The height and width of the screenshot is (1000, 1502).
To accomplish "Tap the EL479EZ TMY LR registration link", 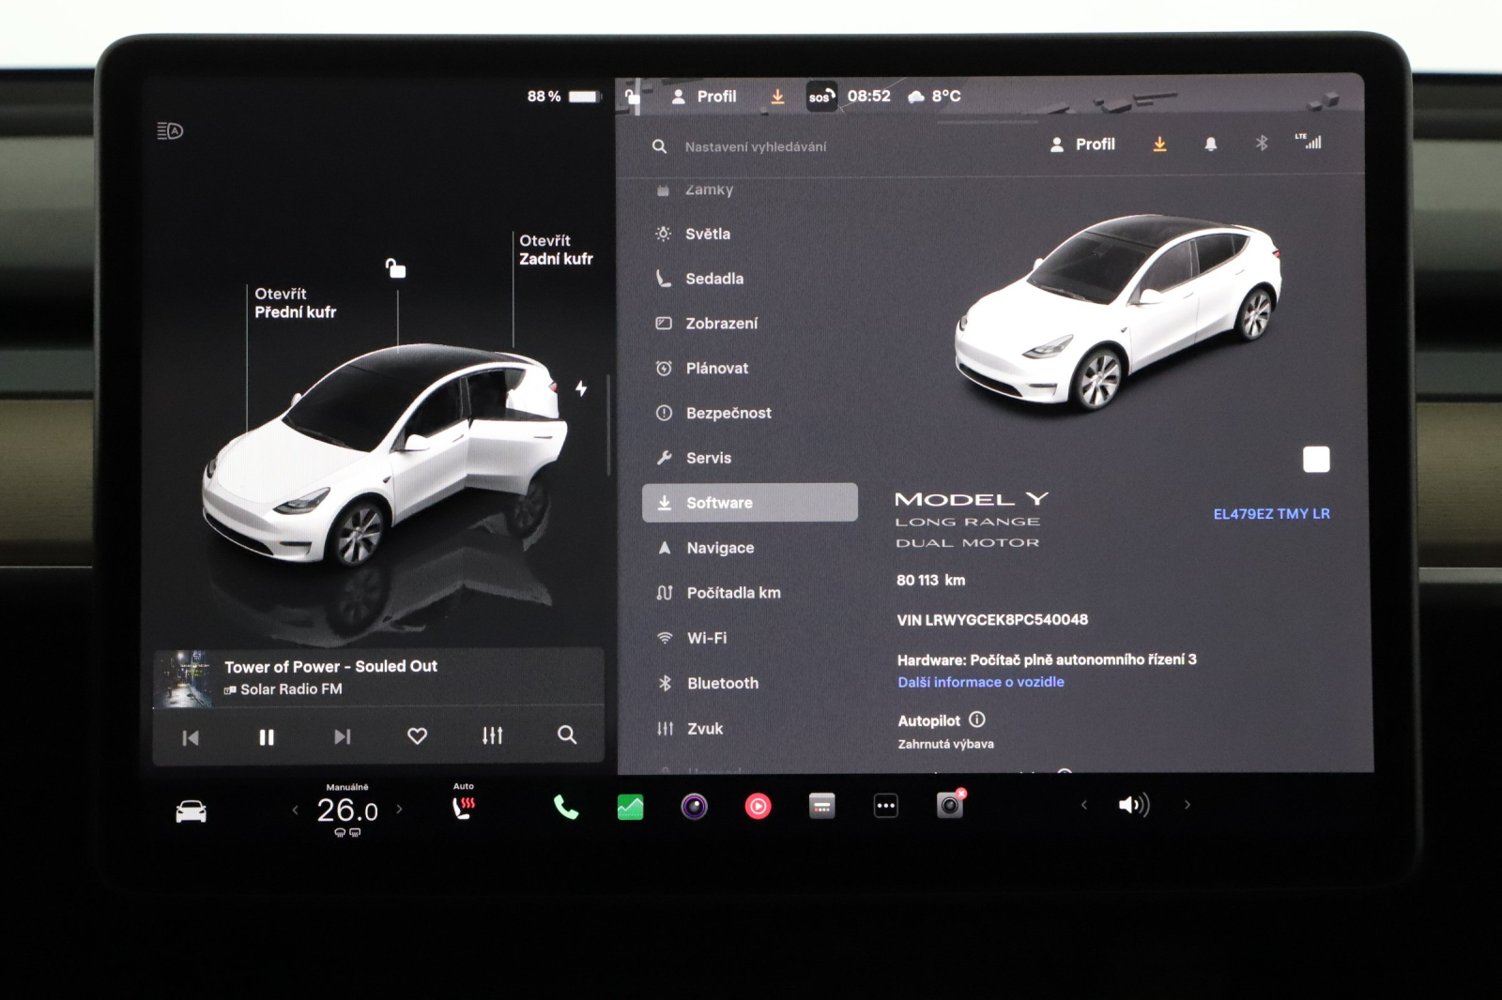I will pos(1273,514).
